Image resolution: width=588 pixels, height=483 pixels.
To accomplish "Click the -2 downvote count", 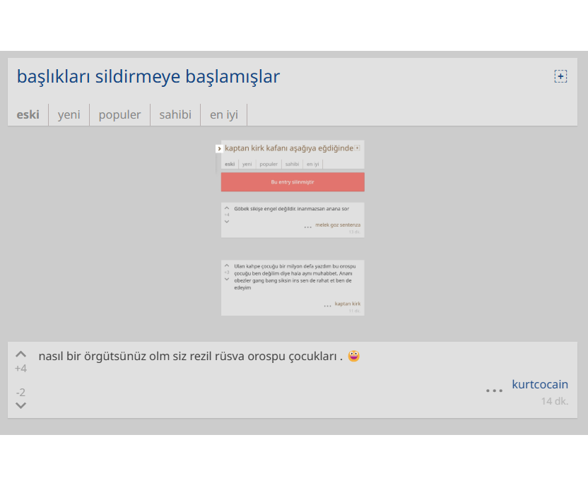I will click(x=20, y=392).
